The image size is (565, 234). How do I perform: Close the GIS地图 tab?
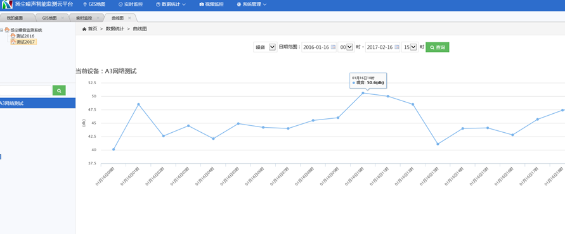pos(62,18)
